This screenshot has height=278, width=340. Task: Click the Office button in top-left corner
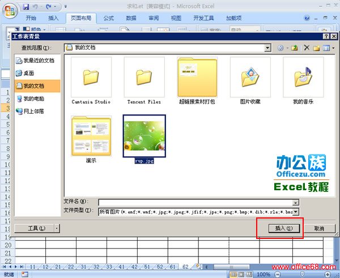click(x=10, y=8)
